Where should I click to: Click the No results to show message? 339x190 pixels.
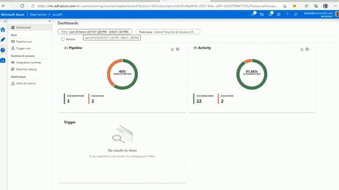pyautogui.click(x=122, y=150)
